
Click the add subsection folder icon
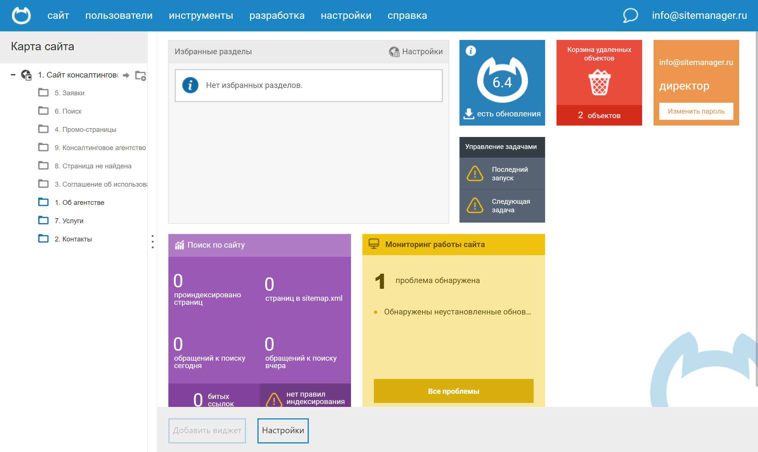[140, 75]
